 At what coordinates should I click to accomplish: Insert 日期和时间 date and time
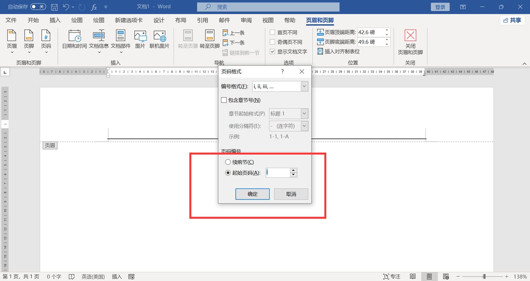coord(75,39)
